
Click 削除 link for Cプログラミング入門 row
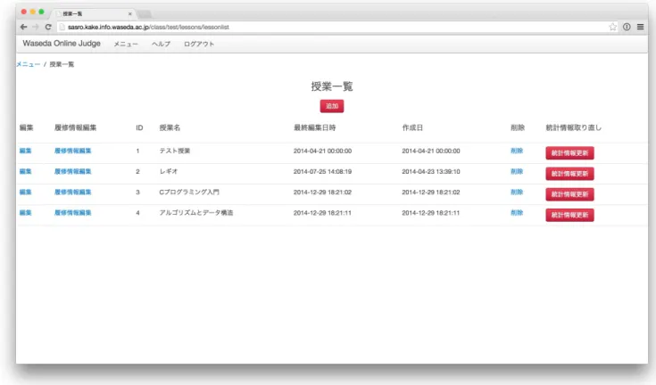517,192
